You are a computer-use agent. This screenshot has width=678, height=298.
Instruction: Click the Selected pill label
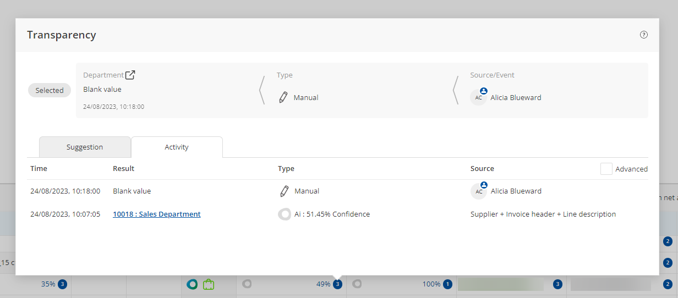pos(50,90)
